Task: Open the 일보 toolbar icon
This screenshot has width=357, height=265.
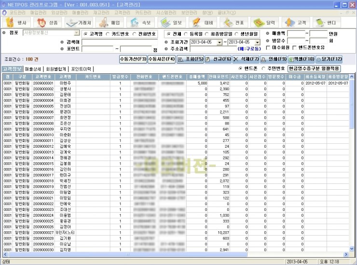Action: [x=171, y=23]
